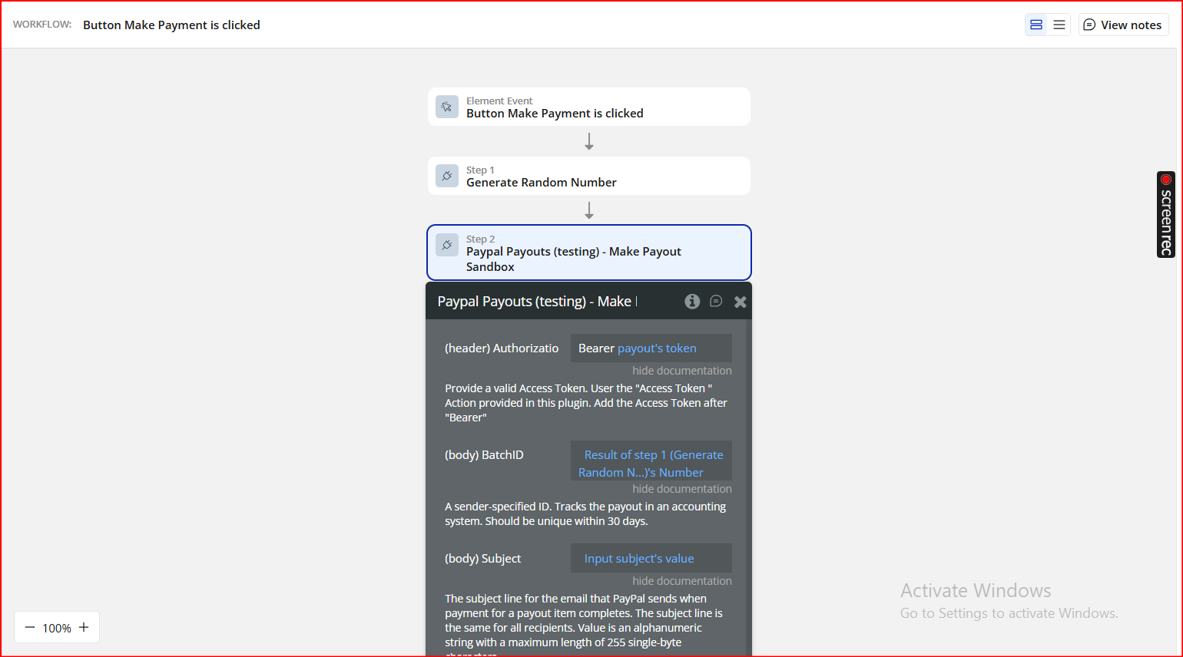Click the 100% zoom level value
The image size is (1183, 657).
[57, 628]
